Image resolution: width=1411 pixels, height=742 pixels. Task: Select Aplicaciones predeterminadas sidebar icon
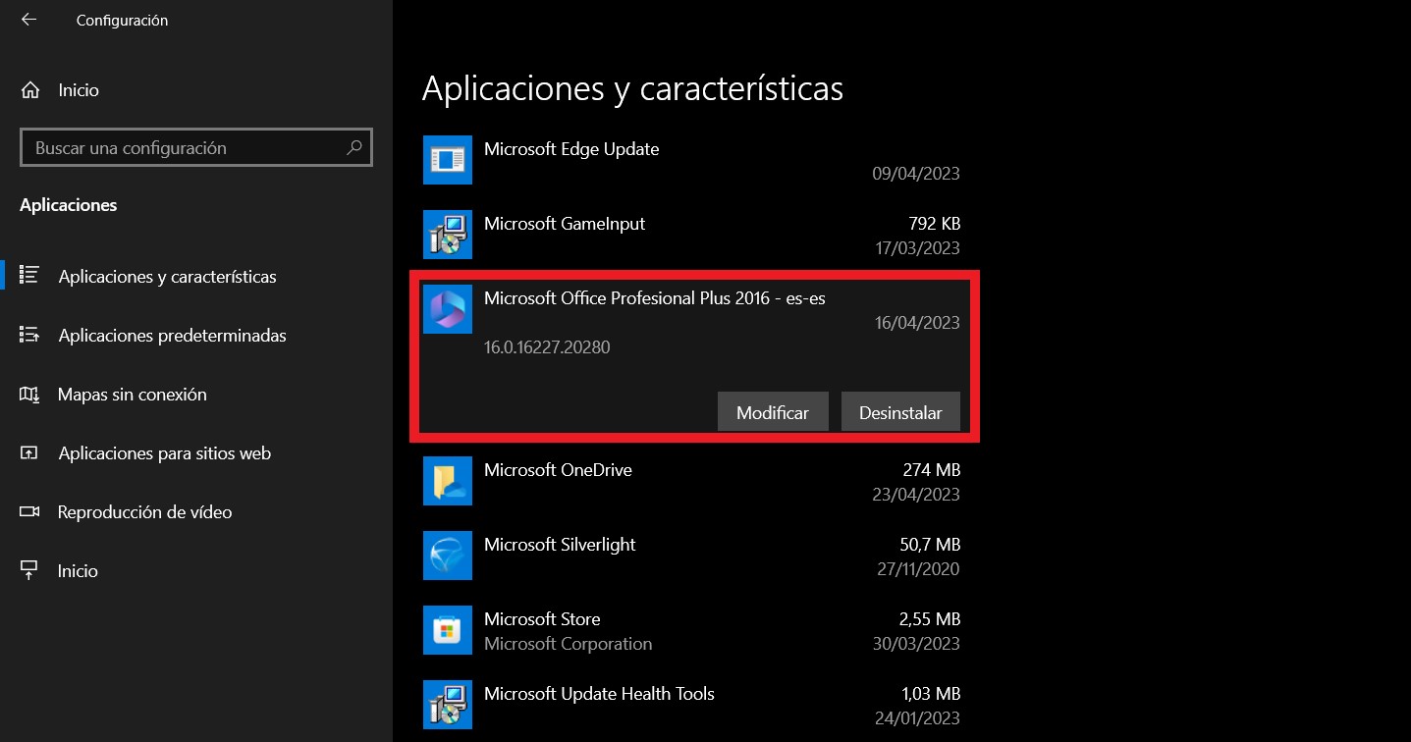click(x=29, y=335)
